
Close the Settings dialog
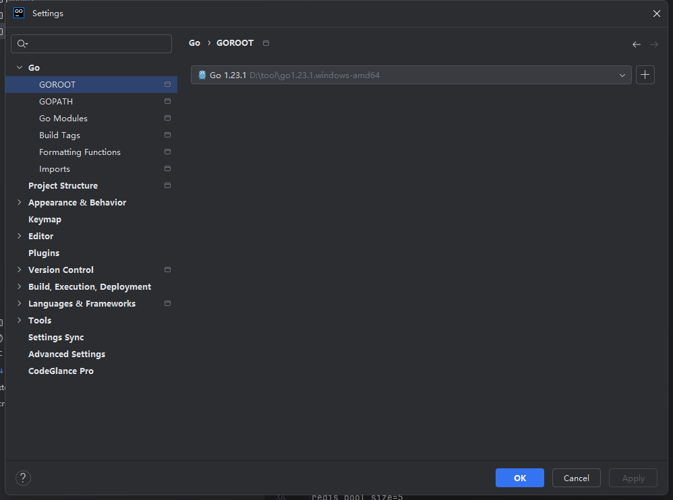(656, 13)
